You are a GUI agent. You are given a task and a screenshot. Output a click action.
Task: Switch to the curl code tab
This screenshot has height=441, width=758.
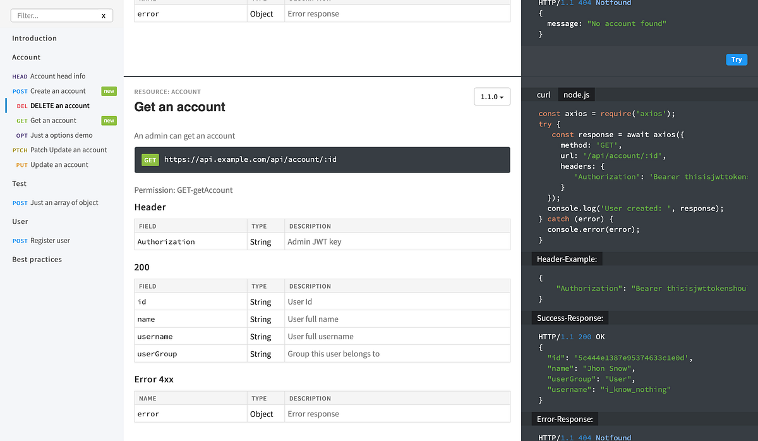544,94
